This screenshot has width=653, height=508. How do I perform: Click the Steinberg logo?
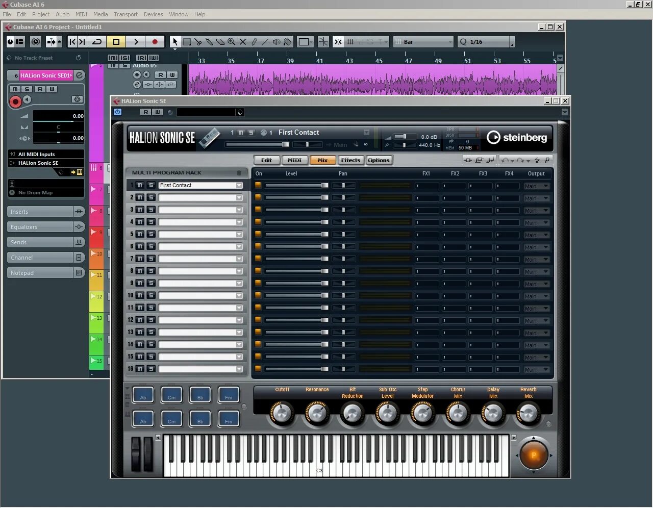pyautogui.click(x=516, y=137)
